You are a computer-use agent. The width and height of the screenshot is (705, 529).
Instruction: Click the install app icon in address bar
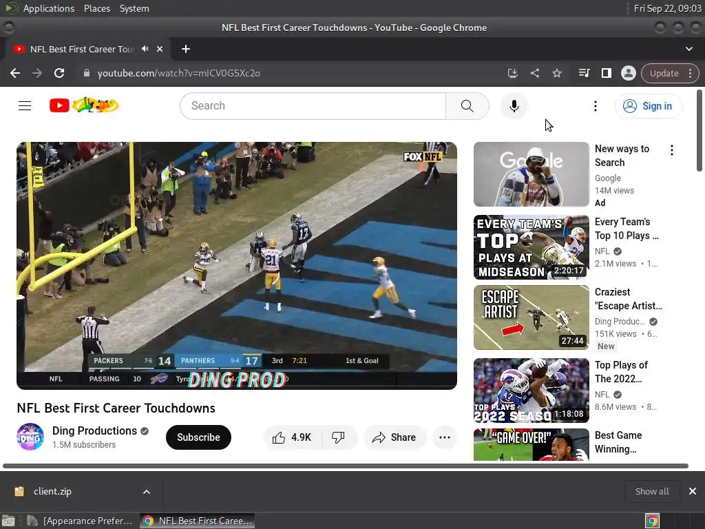(512, 73)
